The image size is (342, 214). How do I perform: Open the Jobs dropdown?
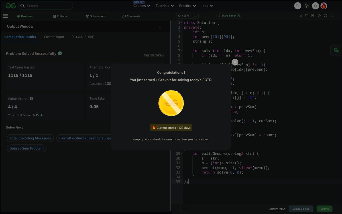pyautogui.click(x=207, y=6)
